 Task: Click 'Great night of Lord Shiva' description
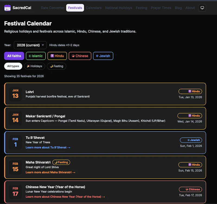tap(42, 167)
